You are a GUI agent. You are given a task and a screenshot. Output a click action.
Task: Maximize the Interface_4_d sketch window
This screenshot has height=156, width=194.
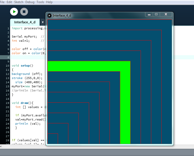point(156,15)
